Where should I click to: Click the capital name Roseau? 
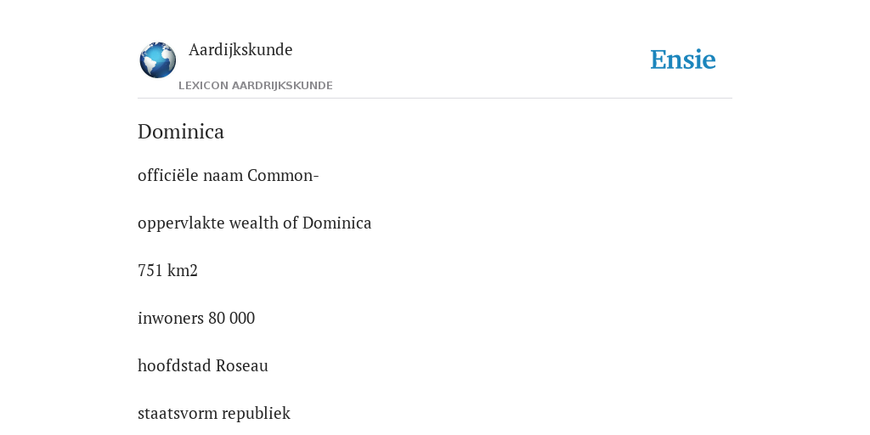[x=242, y=366]
